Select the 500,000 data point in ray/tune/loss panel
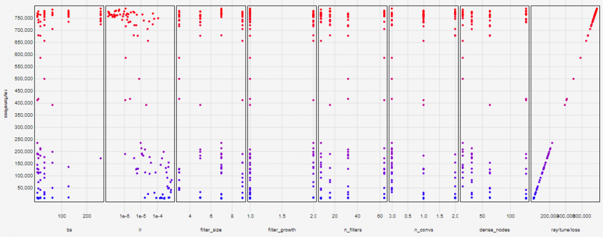Image resolution: width=603 pixels, height=237 pixels. coord(573,79)
